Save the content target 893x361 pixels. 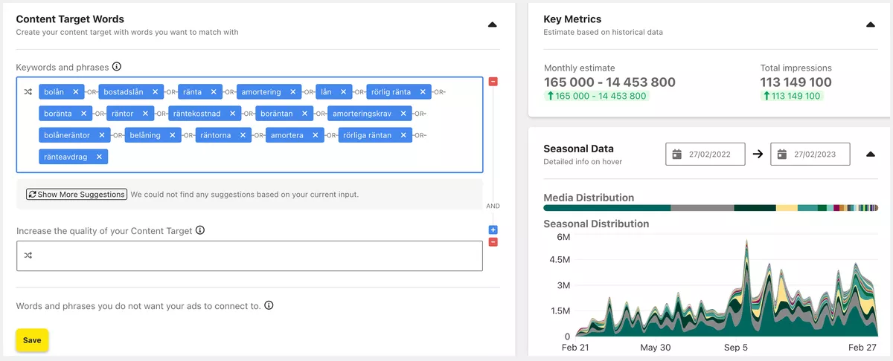click(x=32, y=340)
